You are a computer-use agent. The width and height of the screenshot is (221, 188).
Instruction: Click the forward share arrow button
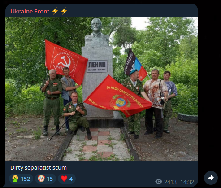click(211, 178)
